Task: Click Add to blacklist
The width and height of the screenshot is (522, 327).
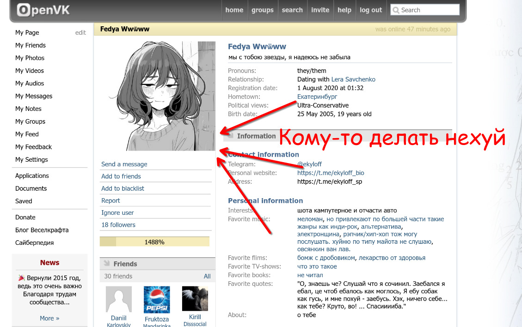Action: (123, 188)
